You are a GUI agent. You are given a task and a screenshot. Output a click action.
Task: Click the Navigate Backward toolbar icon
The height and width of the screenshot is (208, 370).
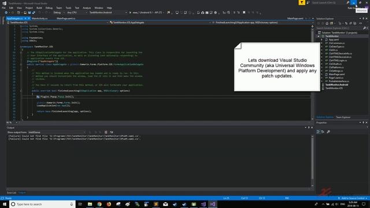pyautogui.click(x=6, y=13)
